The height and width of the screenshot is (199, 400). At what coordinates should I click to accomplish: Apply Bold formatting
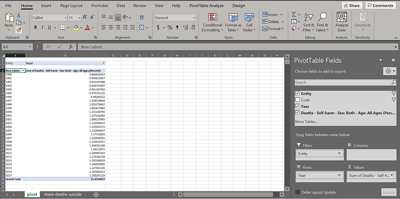tap(36, 27)
